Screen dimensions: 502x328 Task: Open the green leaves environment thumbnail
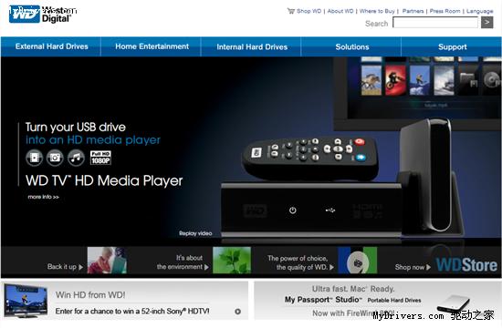click(x=232, y=261)
